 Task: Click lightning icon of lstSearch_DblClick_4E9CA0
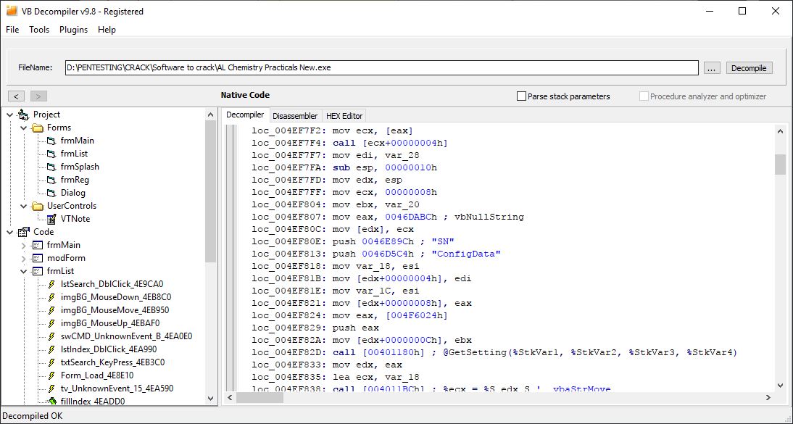click(x=51, y=284)
